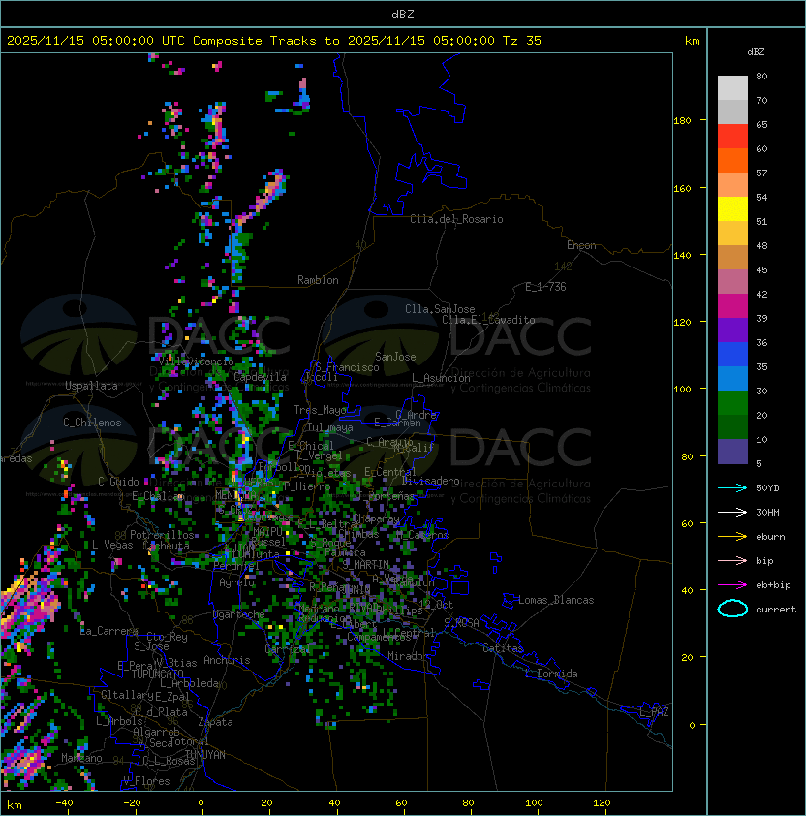Image resolution: width=806 pixels, height=816 pixels.
Task: Click the cyan ellipse 'current' legend icon
Action: pyautogui.click(x=732, y=609)
